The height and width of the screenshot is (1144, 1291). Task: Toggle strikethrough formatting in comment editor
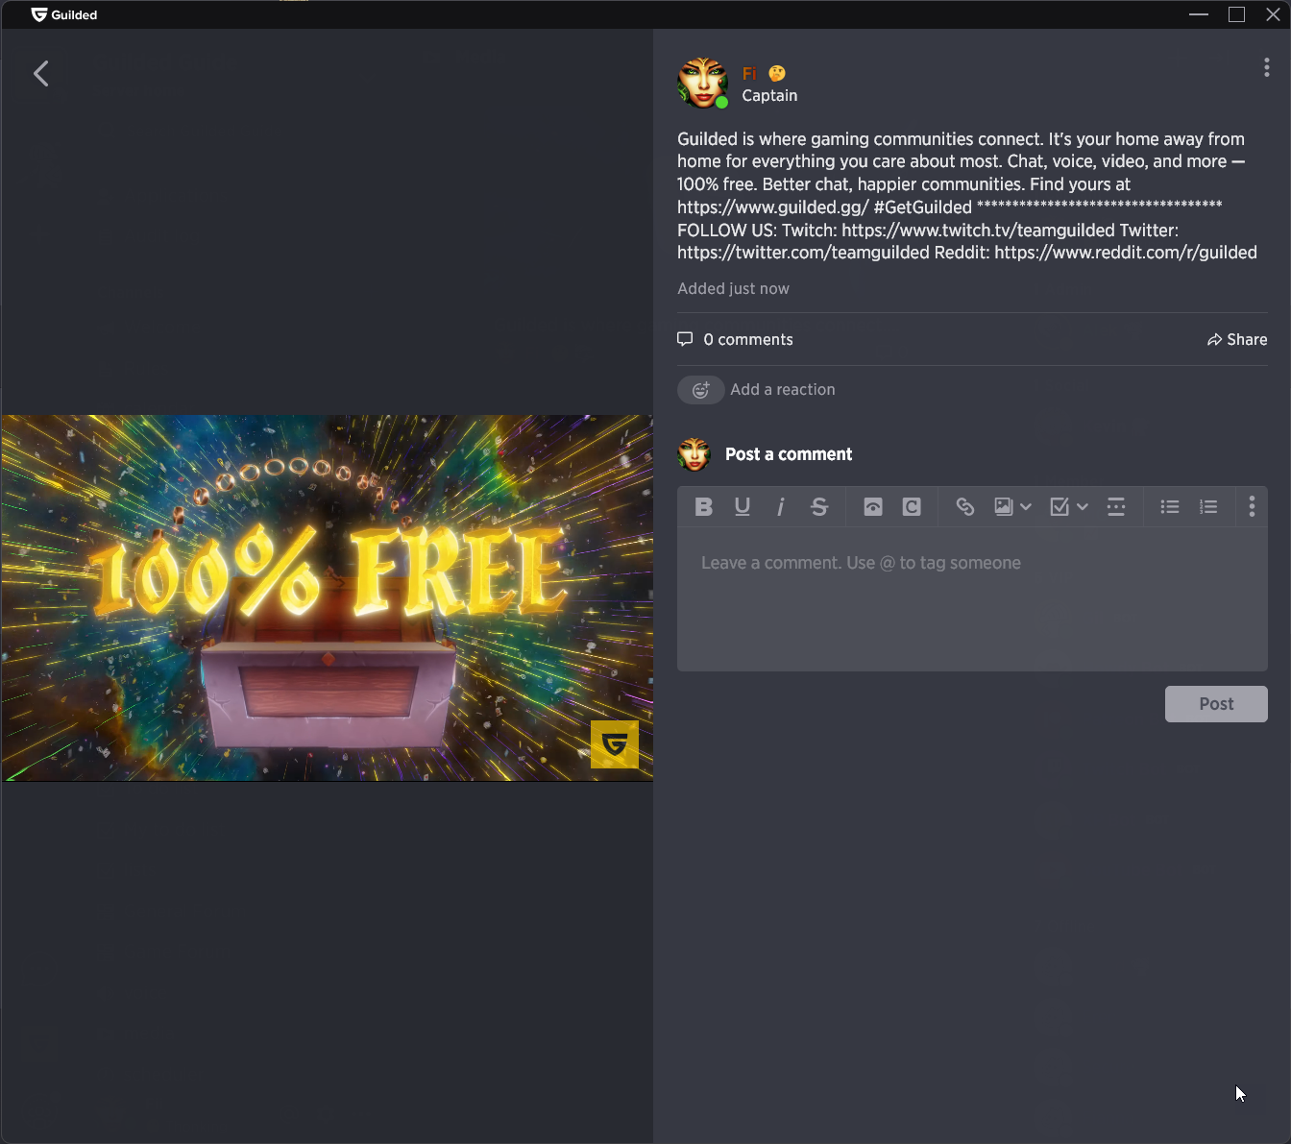point(818,507)
